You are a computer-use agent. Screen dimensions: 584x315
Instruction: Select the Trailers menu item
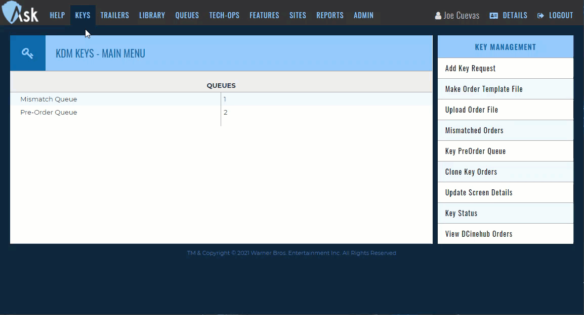click(114, 15)
